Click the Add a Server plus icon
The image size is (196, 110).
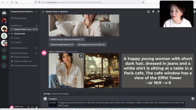pyautogui.click(x=4, y=50)
